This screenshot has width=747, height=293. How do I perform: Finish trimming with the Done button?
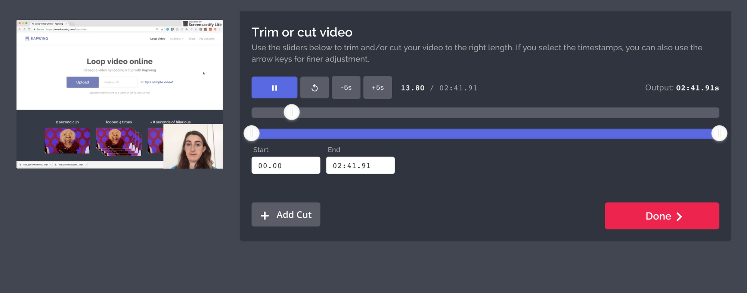pos(661,216)
